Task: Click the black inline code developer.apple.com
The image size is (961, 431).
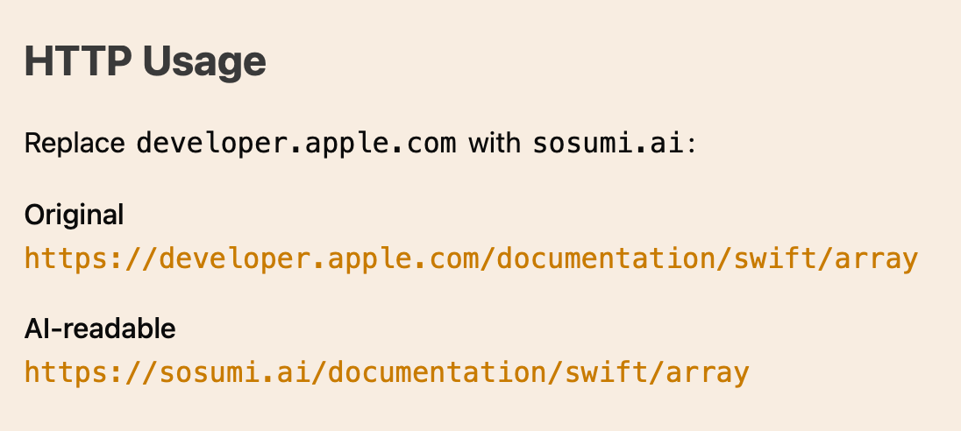Action: [296, 144]
